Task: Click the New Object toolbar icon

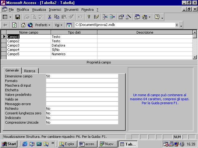Action: pyautogui.click(x=144, y=17)
